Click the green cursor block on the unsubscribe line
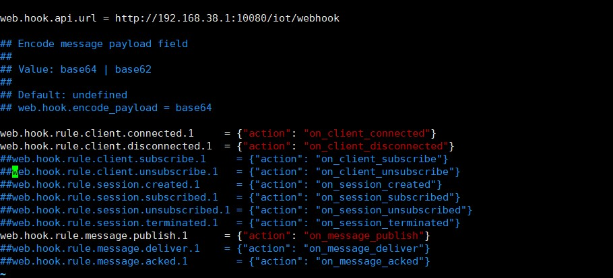The height and width of the screenshot is (278, 613). 15,172
